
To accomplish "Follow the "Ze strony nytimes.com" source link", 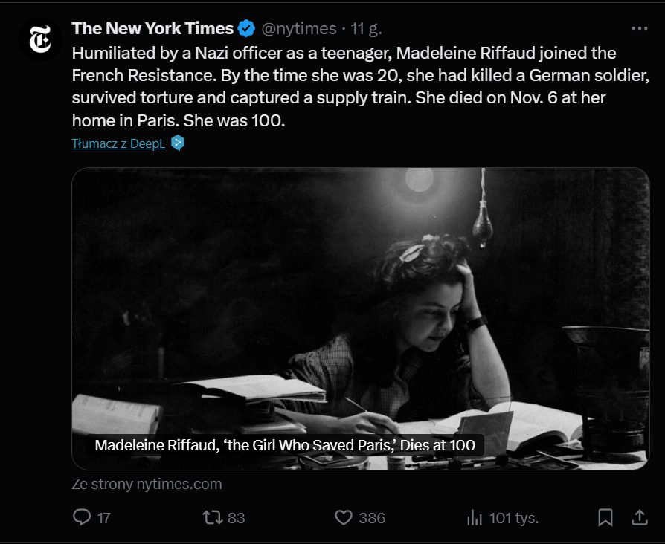I will [x=147, y=484].
